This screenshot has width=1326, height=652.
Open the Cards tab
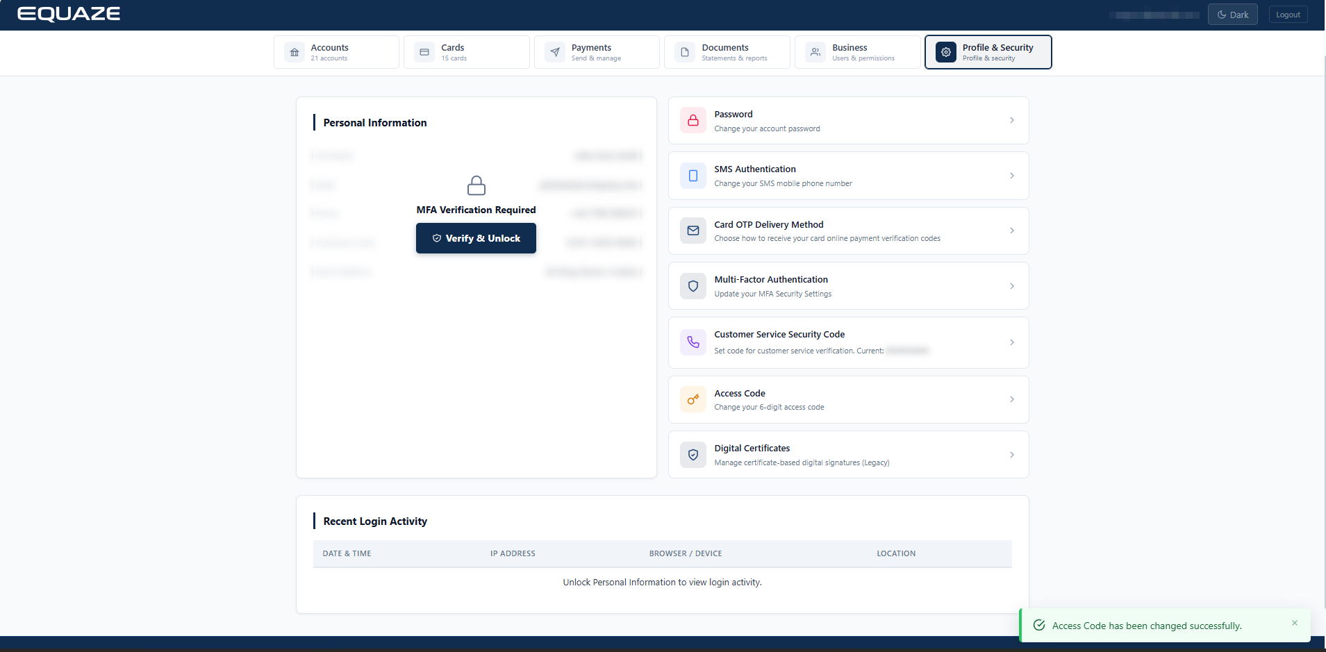(x=467, y=52)
